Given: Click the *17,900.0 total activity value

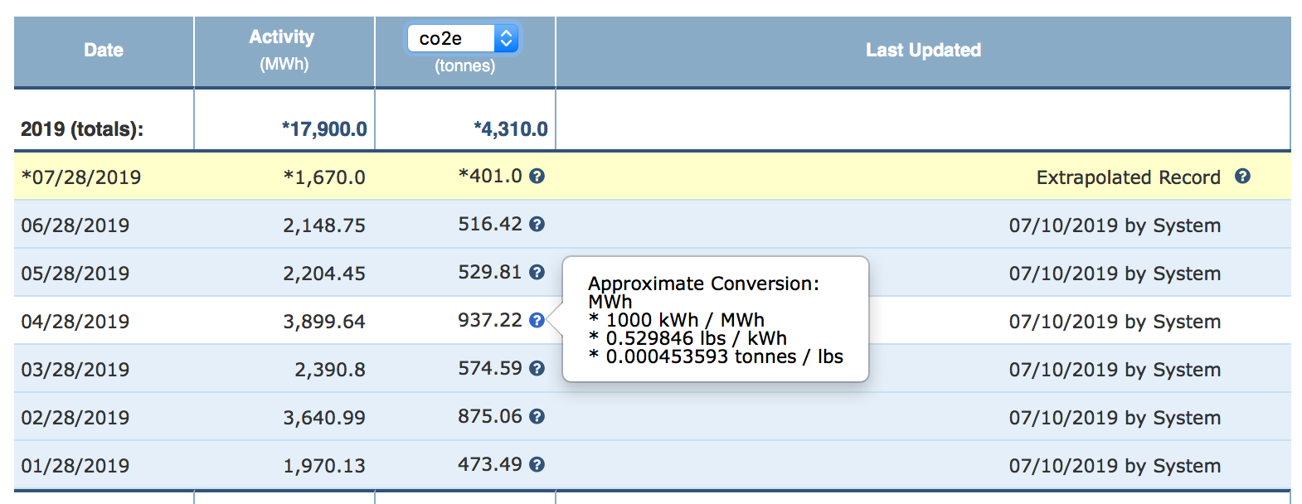Looking at the screenshot, I should point(324,129).
